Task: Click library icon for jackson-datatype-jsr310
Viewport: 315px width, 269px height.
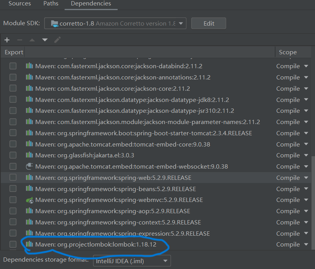Action: click(29, 110)
